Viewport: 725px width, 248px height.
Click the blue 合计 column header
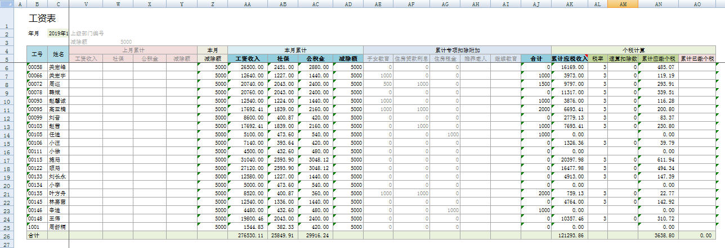(536, 58)
